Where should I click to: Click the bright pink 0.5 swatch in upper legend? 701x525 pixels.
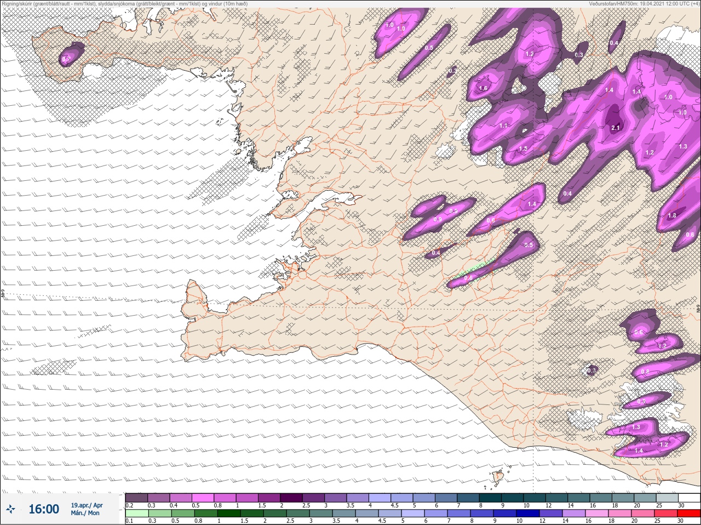click(x=203, y=498)
